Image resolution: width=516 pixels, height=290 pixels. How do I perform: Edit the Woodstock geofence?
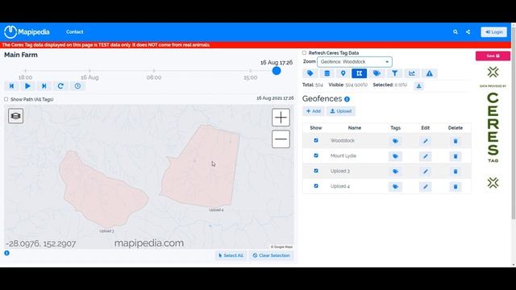pyautogui.click(x=425, y=141)
